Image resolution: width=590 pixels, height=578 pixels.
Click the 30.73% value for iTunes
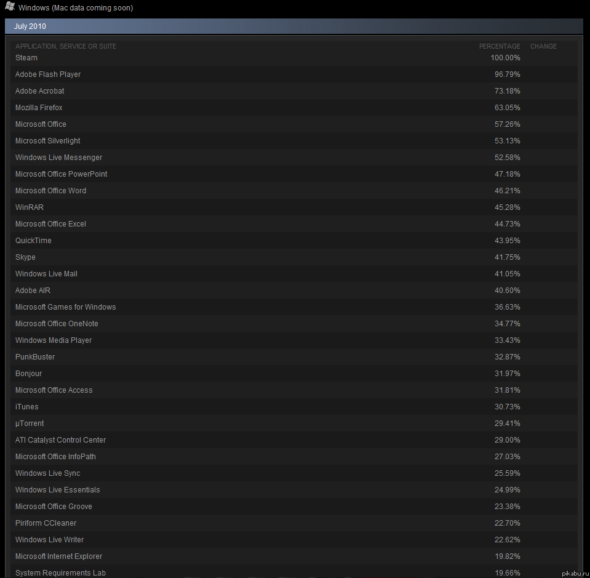507,406
